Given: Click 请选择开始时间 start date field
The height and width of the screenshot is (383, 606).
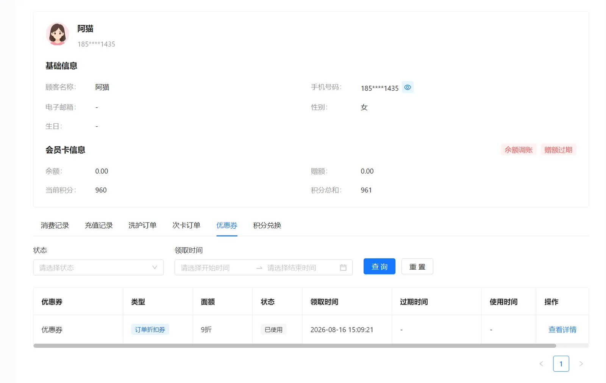Looking at the screenshot, I should point(215,268).
